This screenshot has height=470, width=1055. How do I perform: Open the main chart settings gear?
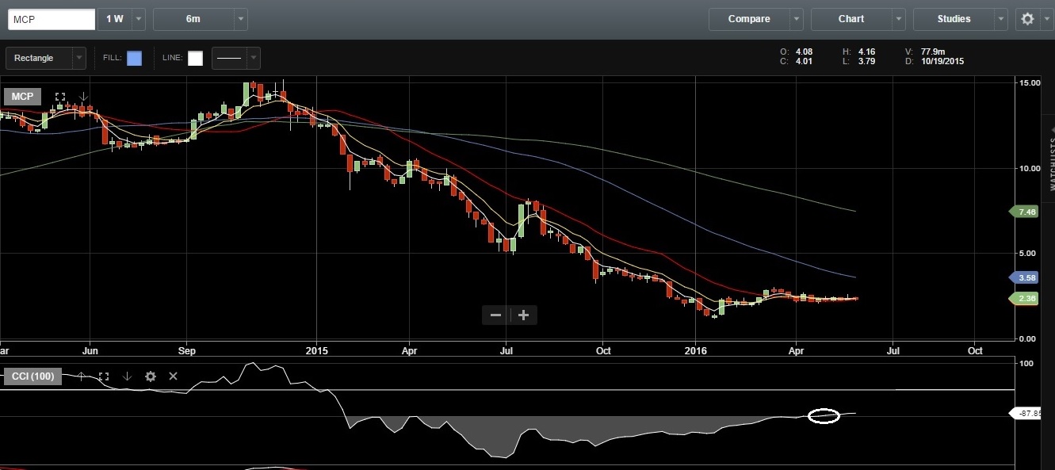(x=1027, y=18)
